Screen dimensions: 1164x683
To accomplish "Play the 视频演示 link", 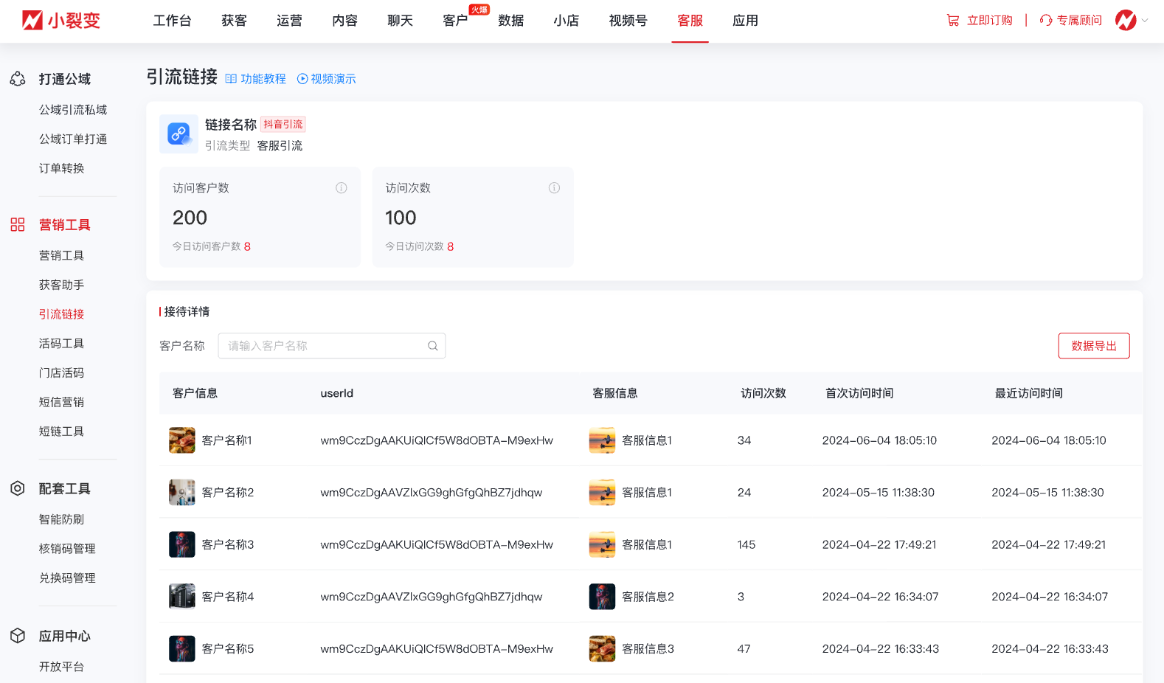I will pyautogui.click(x=327, y=79).
